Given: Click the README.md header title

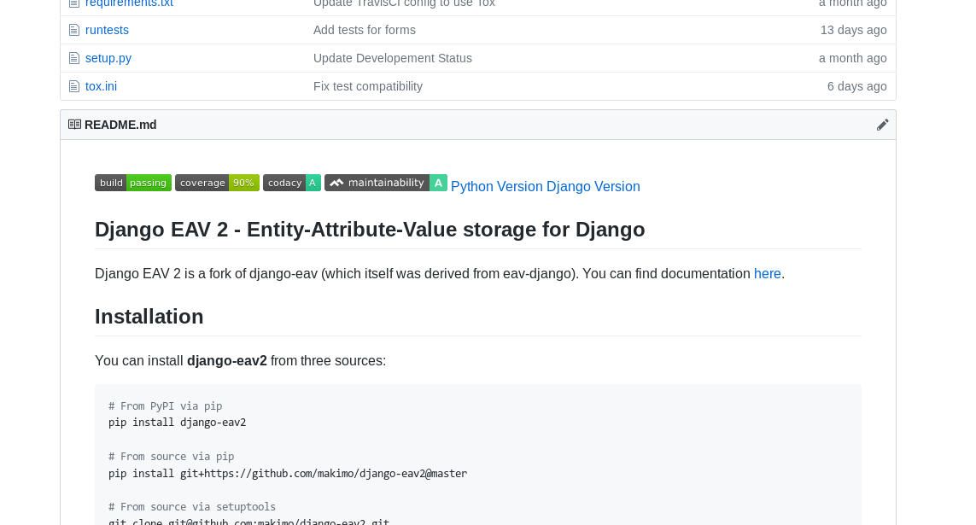Looking at the screenshot, I should (120, 125).
